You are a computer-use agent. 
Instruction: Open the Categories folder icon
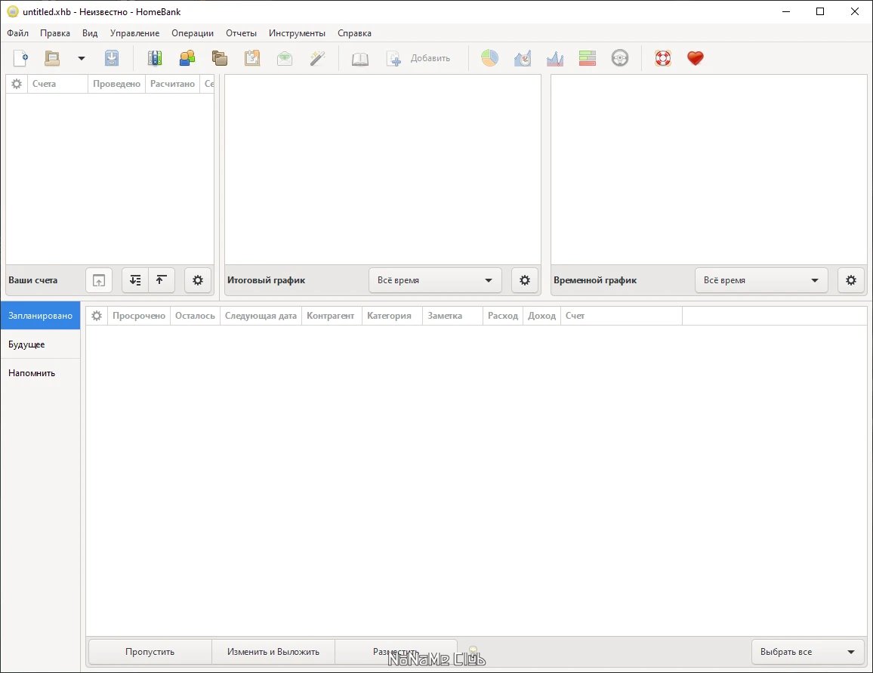[x=219, y=58]
